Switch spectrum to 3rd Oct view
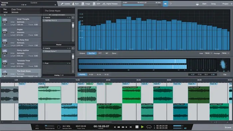This screenshot has height=131, width=233. pos(92,53)
